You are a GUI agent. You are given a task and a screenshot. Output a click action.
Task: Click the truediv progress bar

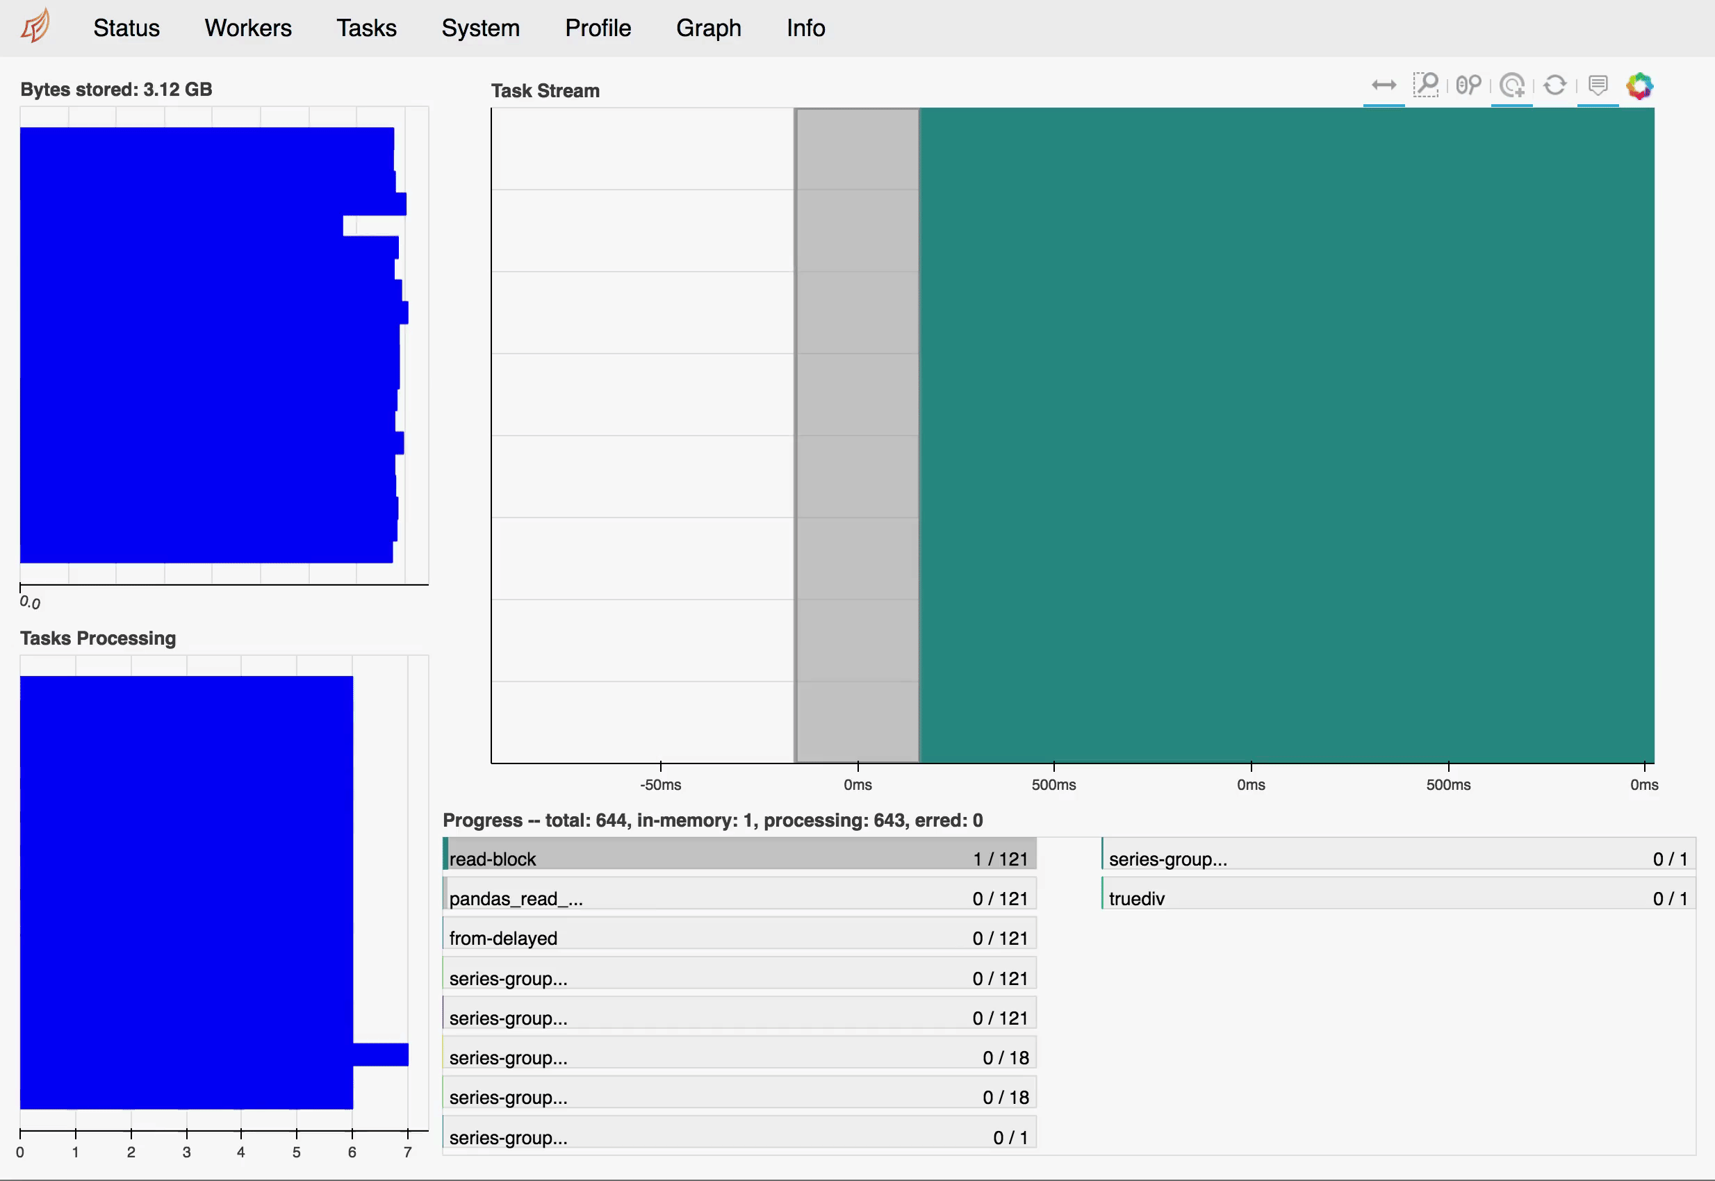click(x=1397, y=895)
